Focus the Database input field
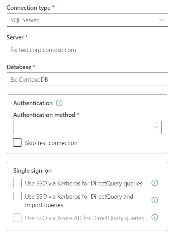 click(x=87, y=79)
